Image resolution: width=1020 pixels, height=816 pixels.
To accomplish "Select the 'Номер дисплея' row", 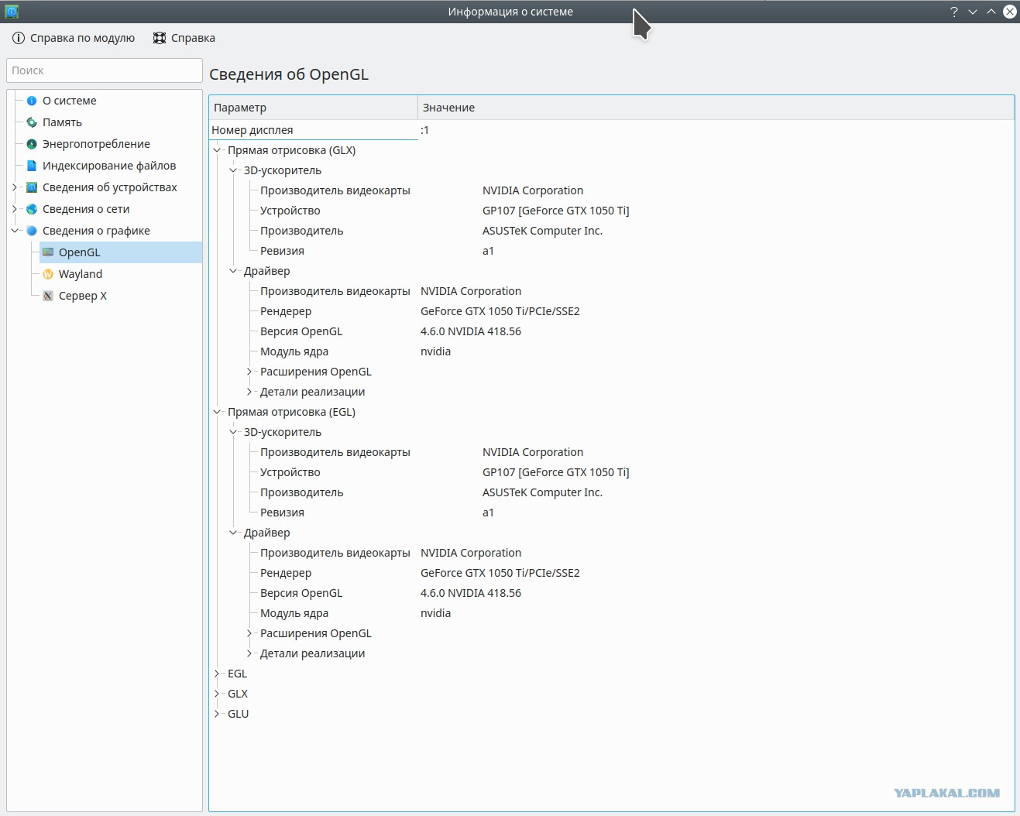I will 612,130.
